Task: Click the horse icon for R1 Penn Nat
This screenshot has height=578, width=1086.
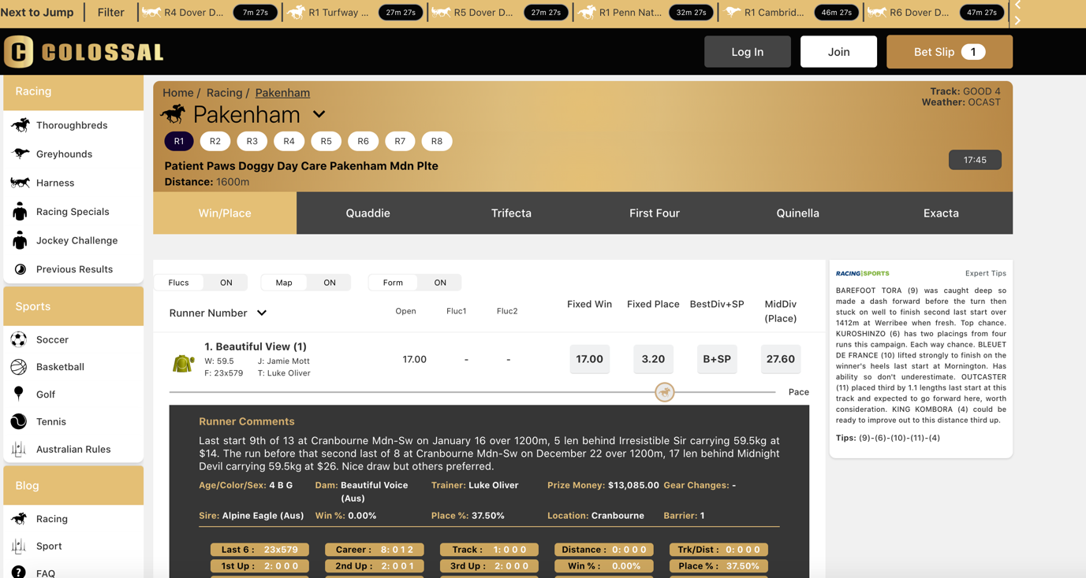Action: (586, 12)
